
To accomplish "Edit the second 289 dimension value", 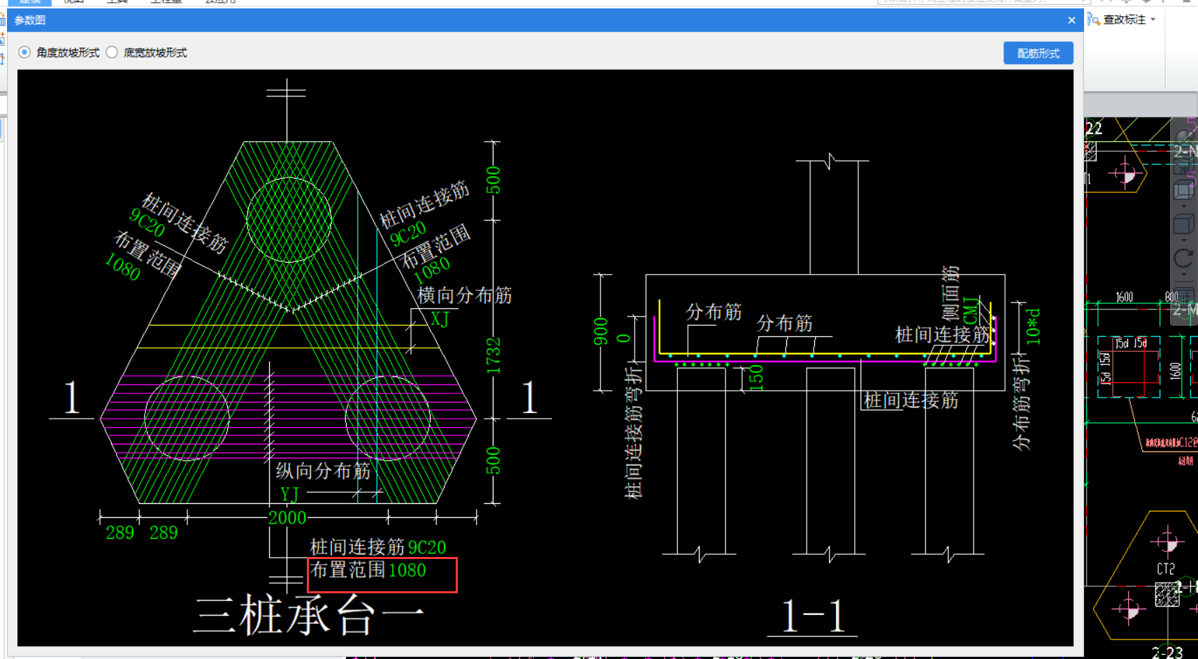I will [x=164, y=533].
